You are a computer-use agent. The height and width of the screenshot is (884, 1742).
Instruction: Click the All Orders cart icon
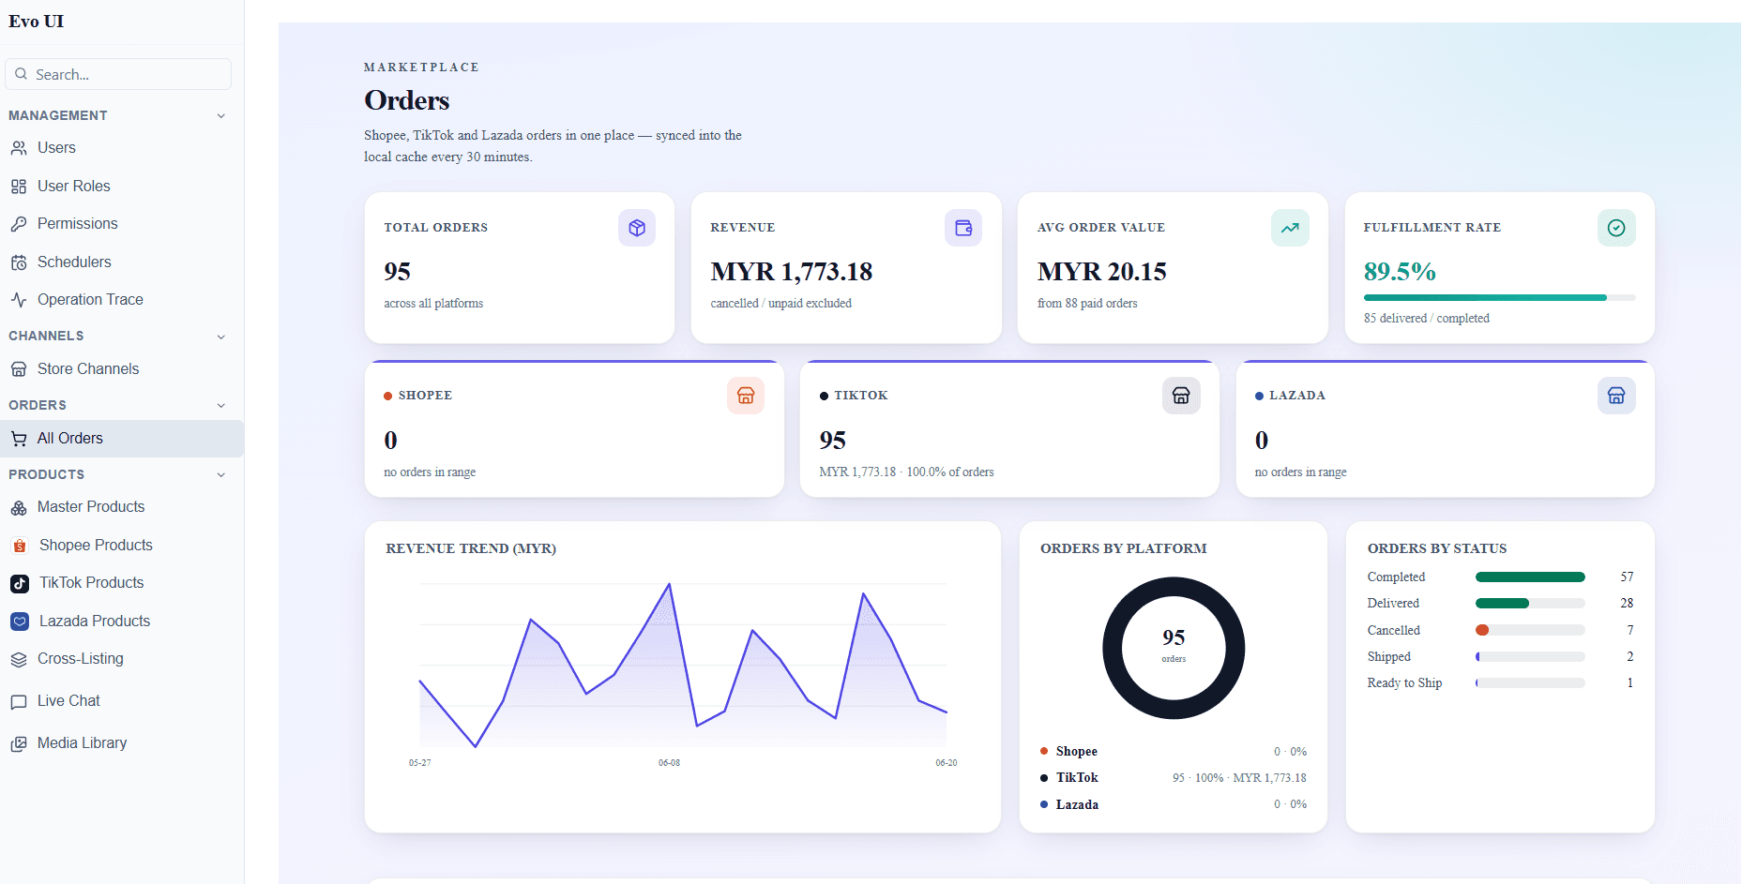(19, 439)
